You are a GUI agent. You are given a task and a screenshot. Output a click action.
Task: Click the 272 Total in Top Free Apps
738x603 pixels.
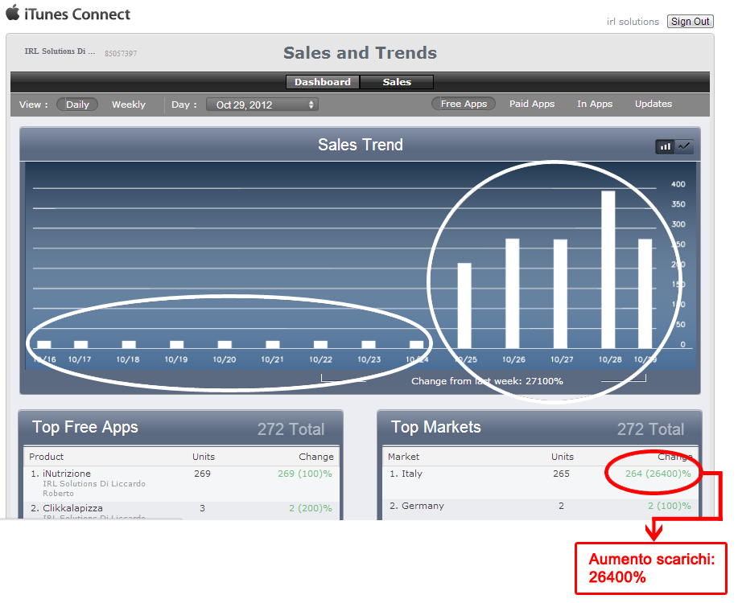coord(291,429)
